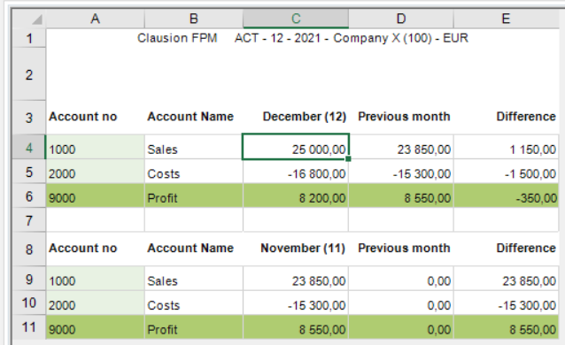The image size is (565, 345).
Task: Select row 3 header
Action: [x=29, y=118]
